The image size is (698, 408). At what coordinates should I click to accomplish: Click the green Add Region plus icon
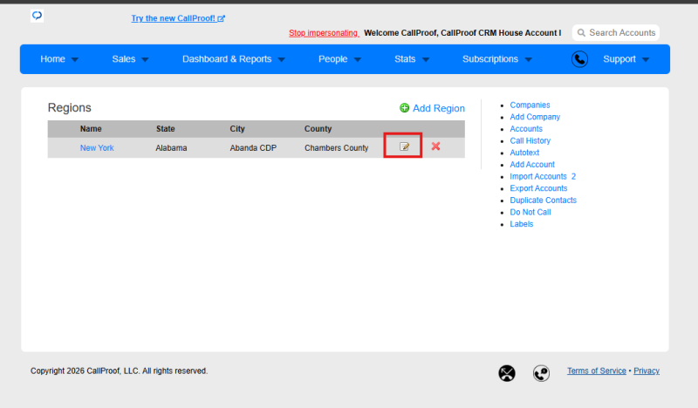click(x=404, y=108)
